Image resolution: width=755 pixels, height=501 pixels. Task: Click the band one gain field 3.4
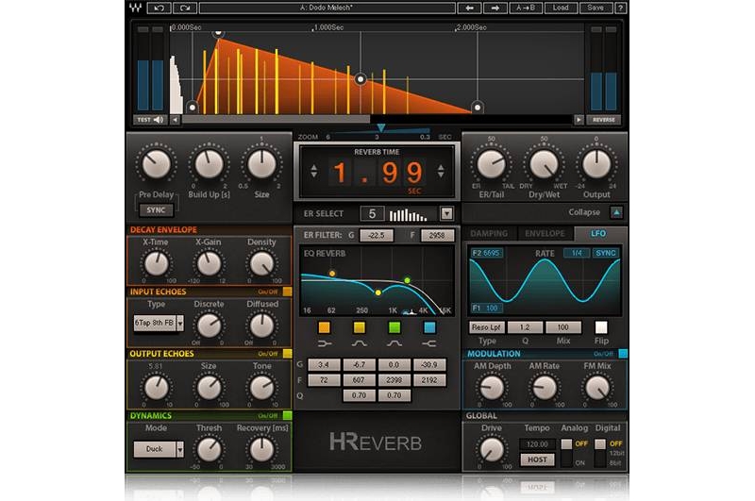(x=324, y=365)
